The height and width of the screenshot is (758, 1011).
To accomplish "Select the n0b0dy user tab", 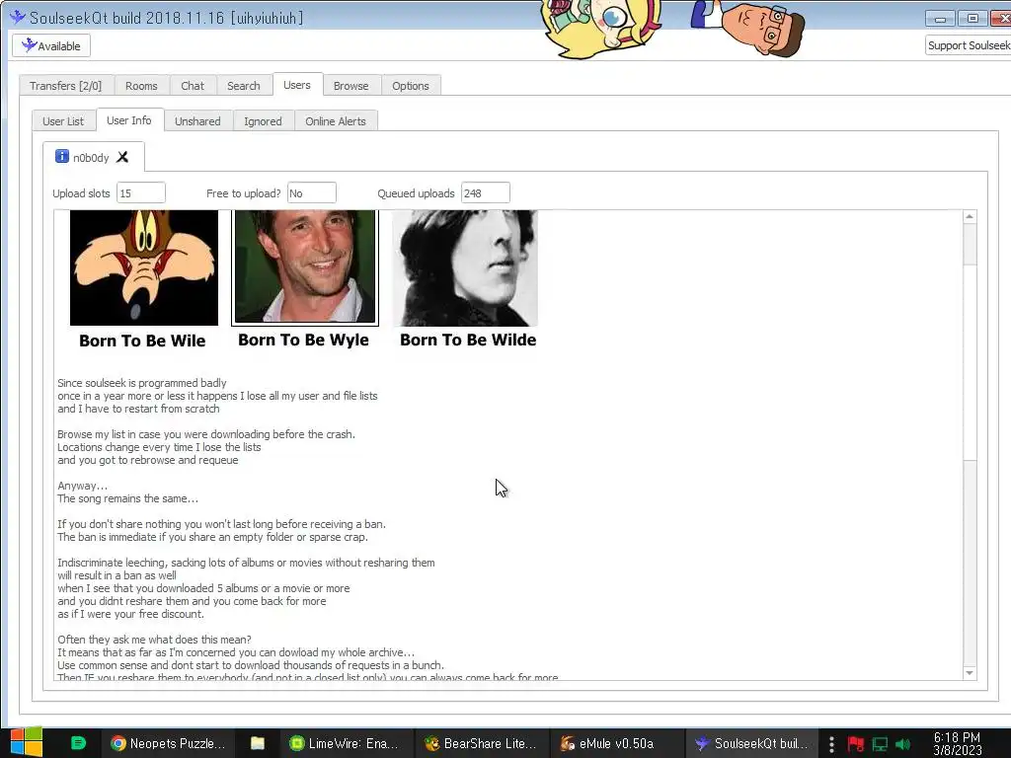I will tap(94, 157).
